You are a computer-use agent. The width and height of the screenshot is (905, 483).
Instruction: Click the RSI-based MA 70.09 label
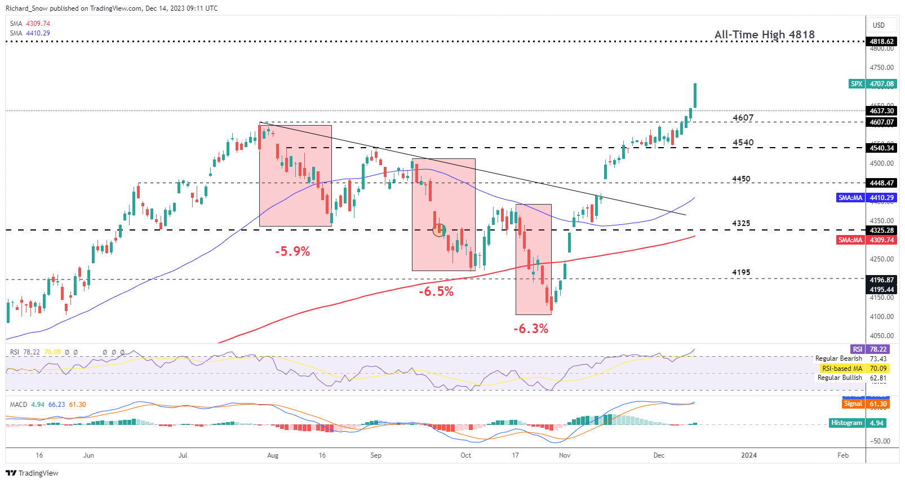(x=854, y=369)
